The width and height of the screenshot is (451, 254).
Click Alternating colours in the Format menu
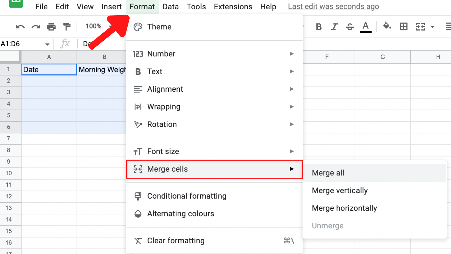(180, 214)
